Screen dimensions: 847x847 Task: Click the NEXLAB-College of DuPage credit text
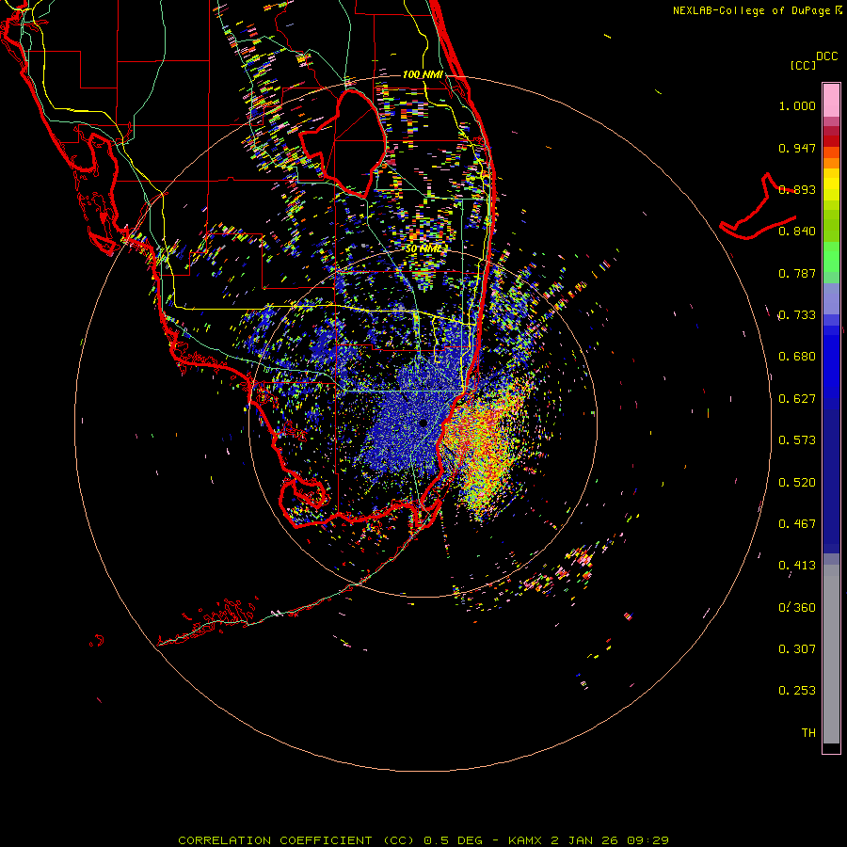point(753,10)
